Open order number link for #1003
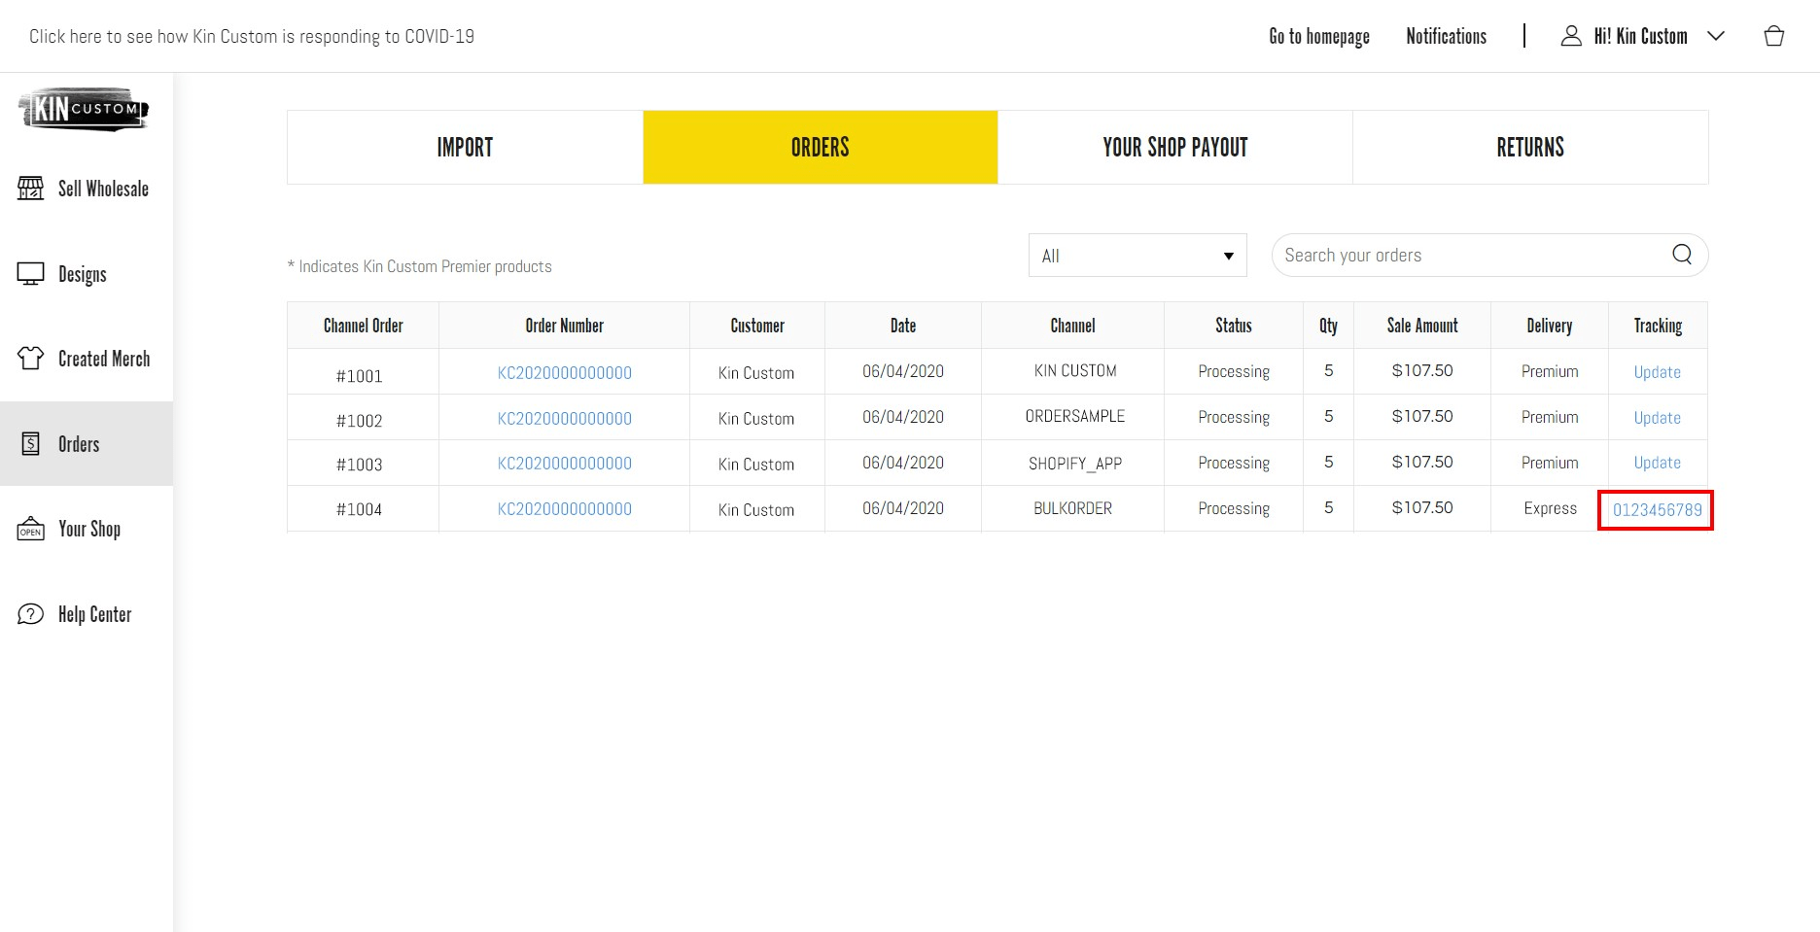The height and width of the screenshot is (932, 1820). 564,464
